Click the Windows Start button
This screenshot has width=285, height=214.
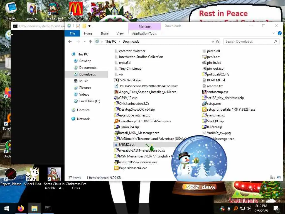tap(7, 208)
